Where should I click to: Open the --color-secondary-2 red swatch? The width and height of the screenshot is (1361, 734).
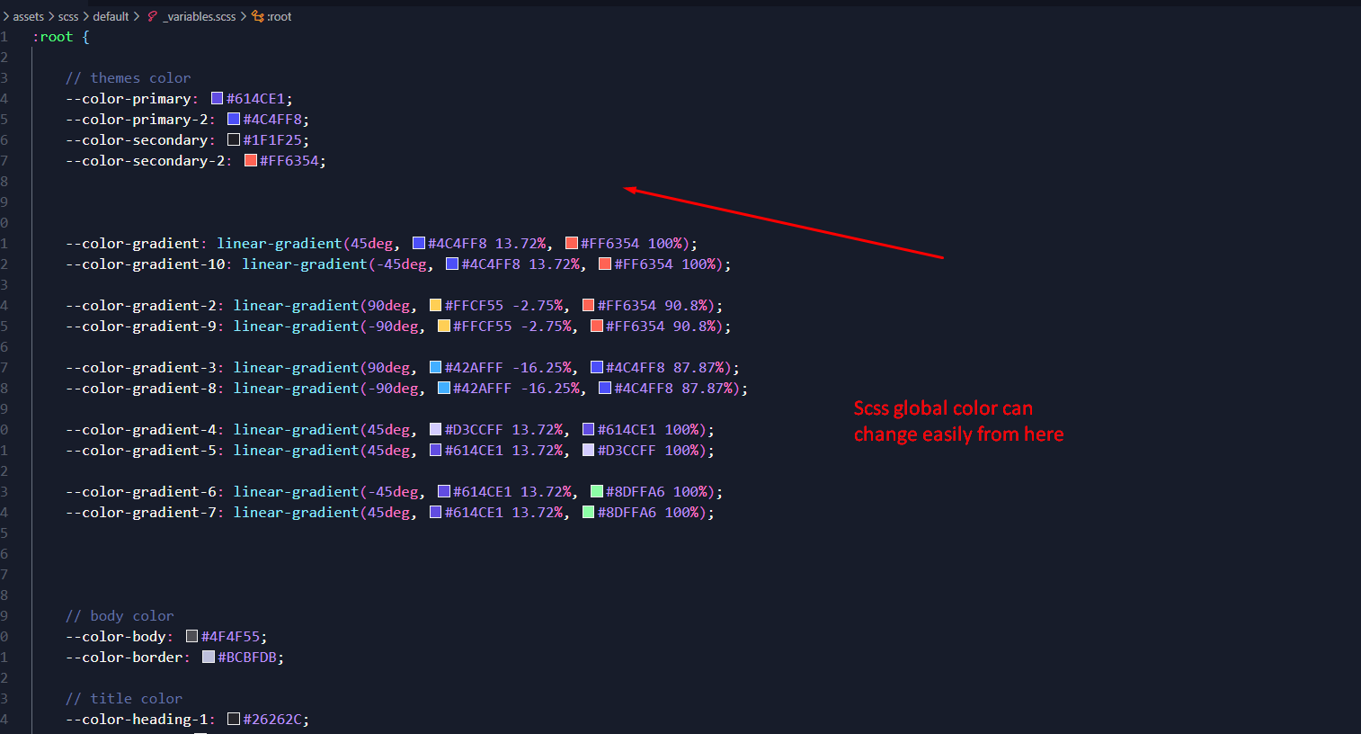251,161
